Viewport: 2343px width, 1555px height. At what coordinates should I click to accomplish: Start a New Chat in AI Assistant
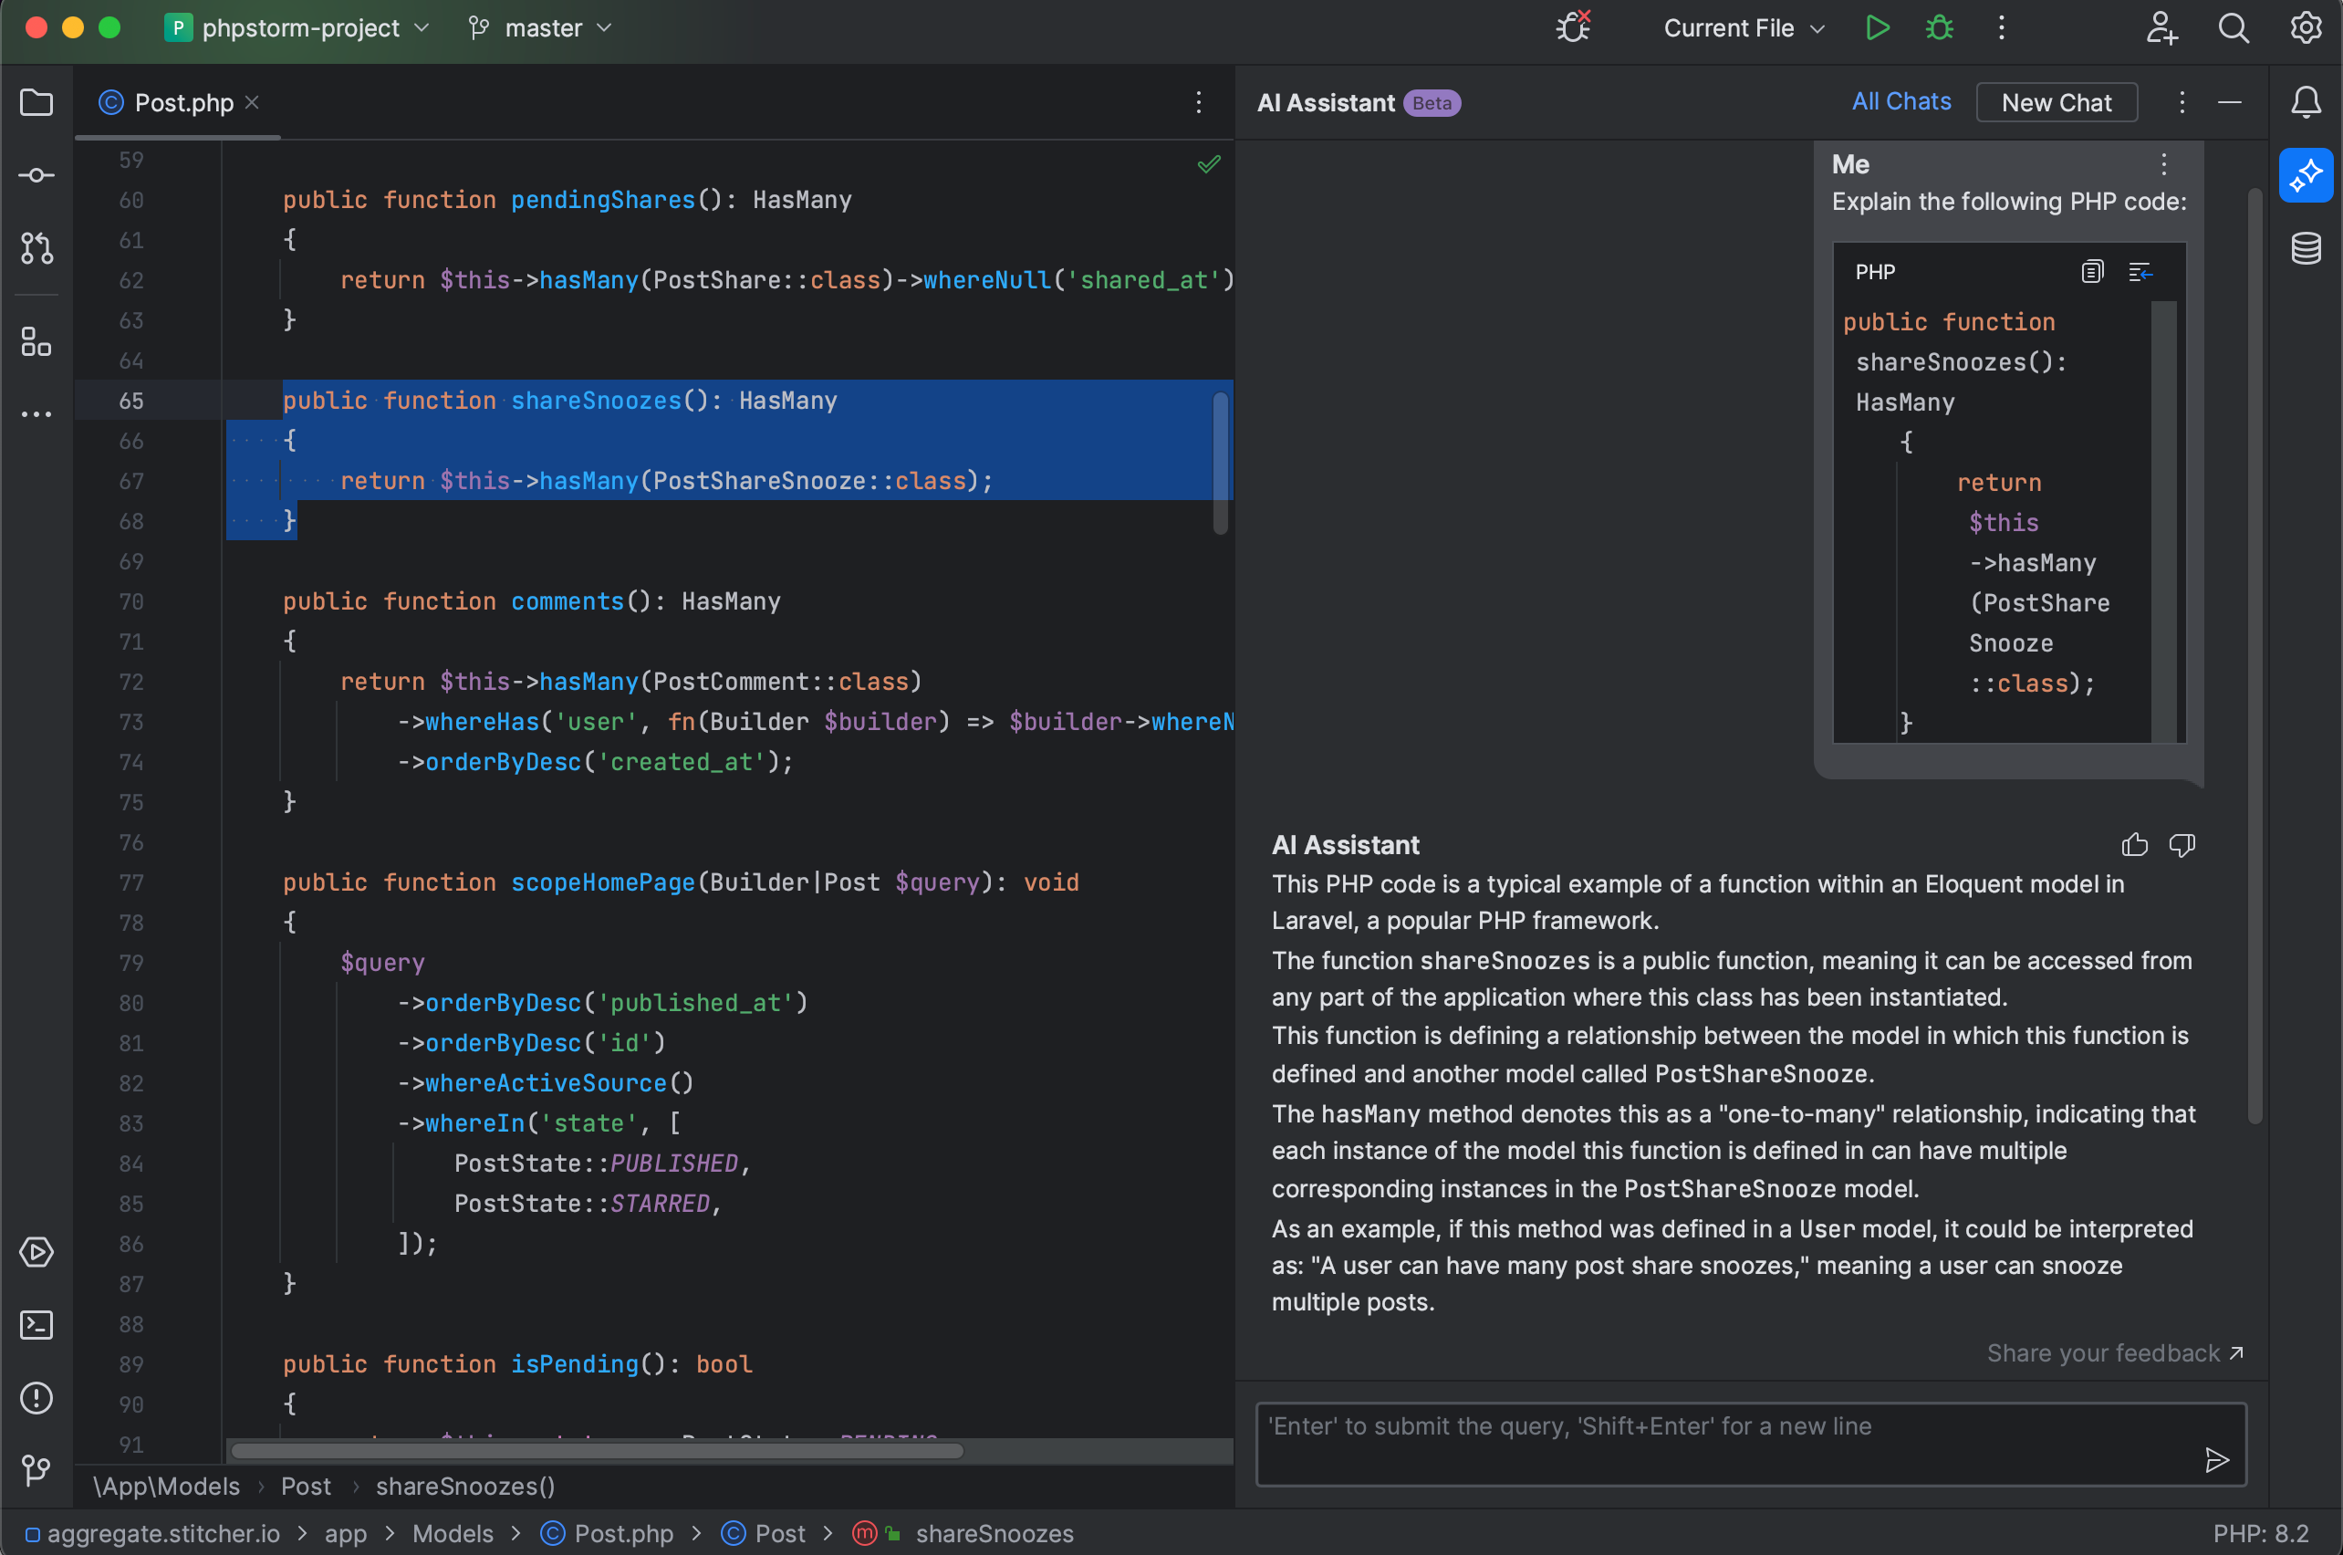tap(2056, 102)
